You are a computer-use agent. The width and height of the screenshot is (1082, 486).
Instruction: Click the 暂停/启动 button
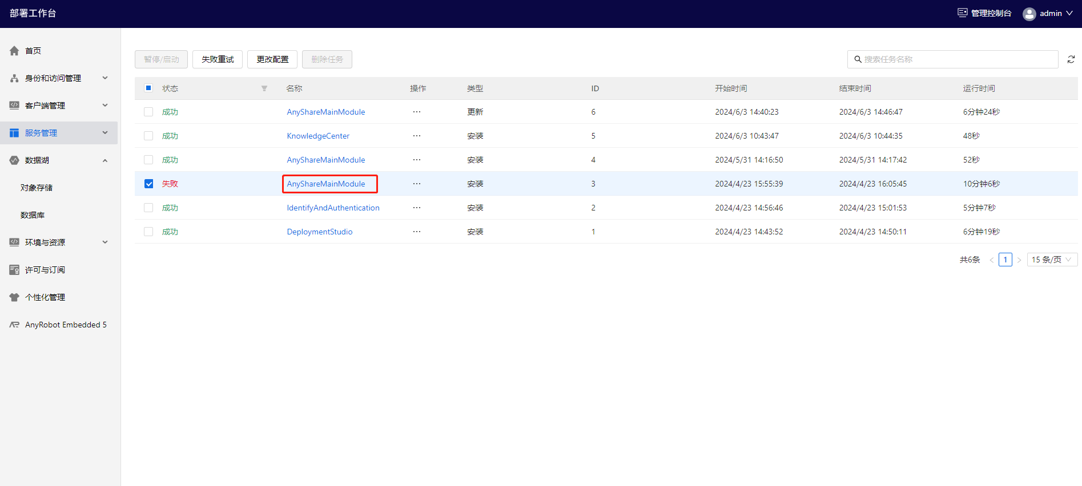161,59
